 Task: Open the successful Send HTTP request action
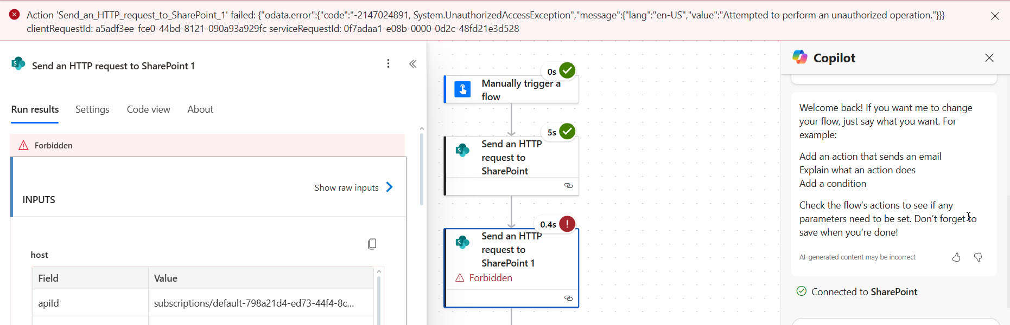point(511,158)
